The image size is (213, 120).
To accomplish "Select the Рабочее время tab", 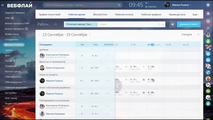I will [77, 14].
